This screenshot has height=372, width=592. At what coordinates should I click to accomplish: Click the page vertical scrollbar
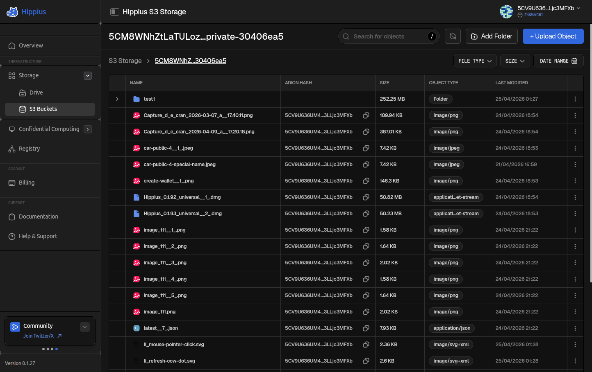[591, 153]
